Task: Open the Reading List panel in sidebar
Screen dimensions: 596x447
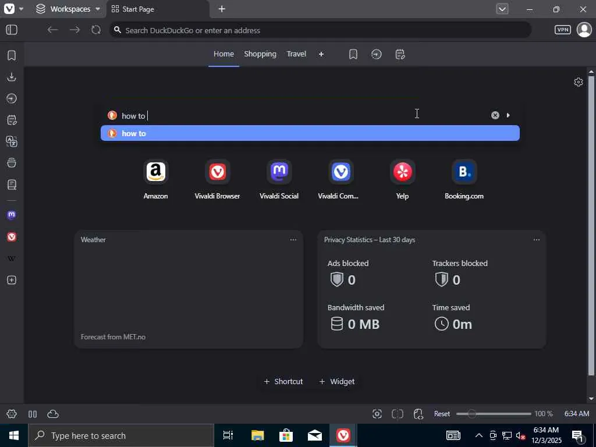Action: tap(12, 185)
